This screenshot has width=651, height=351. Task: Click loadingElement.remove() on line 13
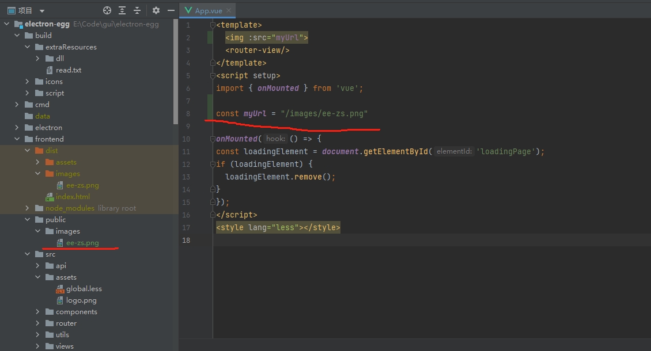click(x=278, y=177)
